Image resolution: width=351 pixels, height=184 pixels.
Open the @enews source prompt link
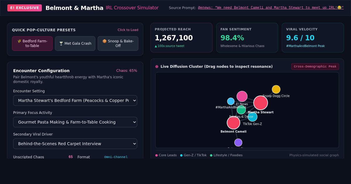[271, 8]
